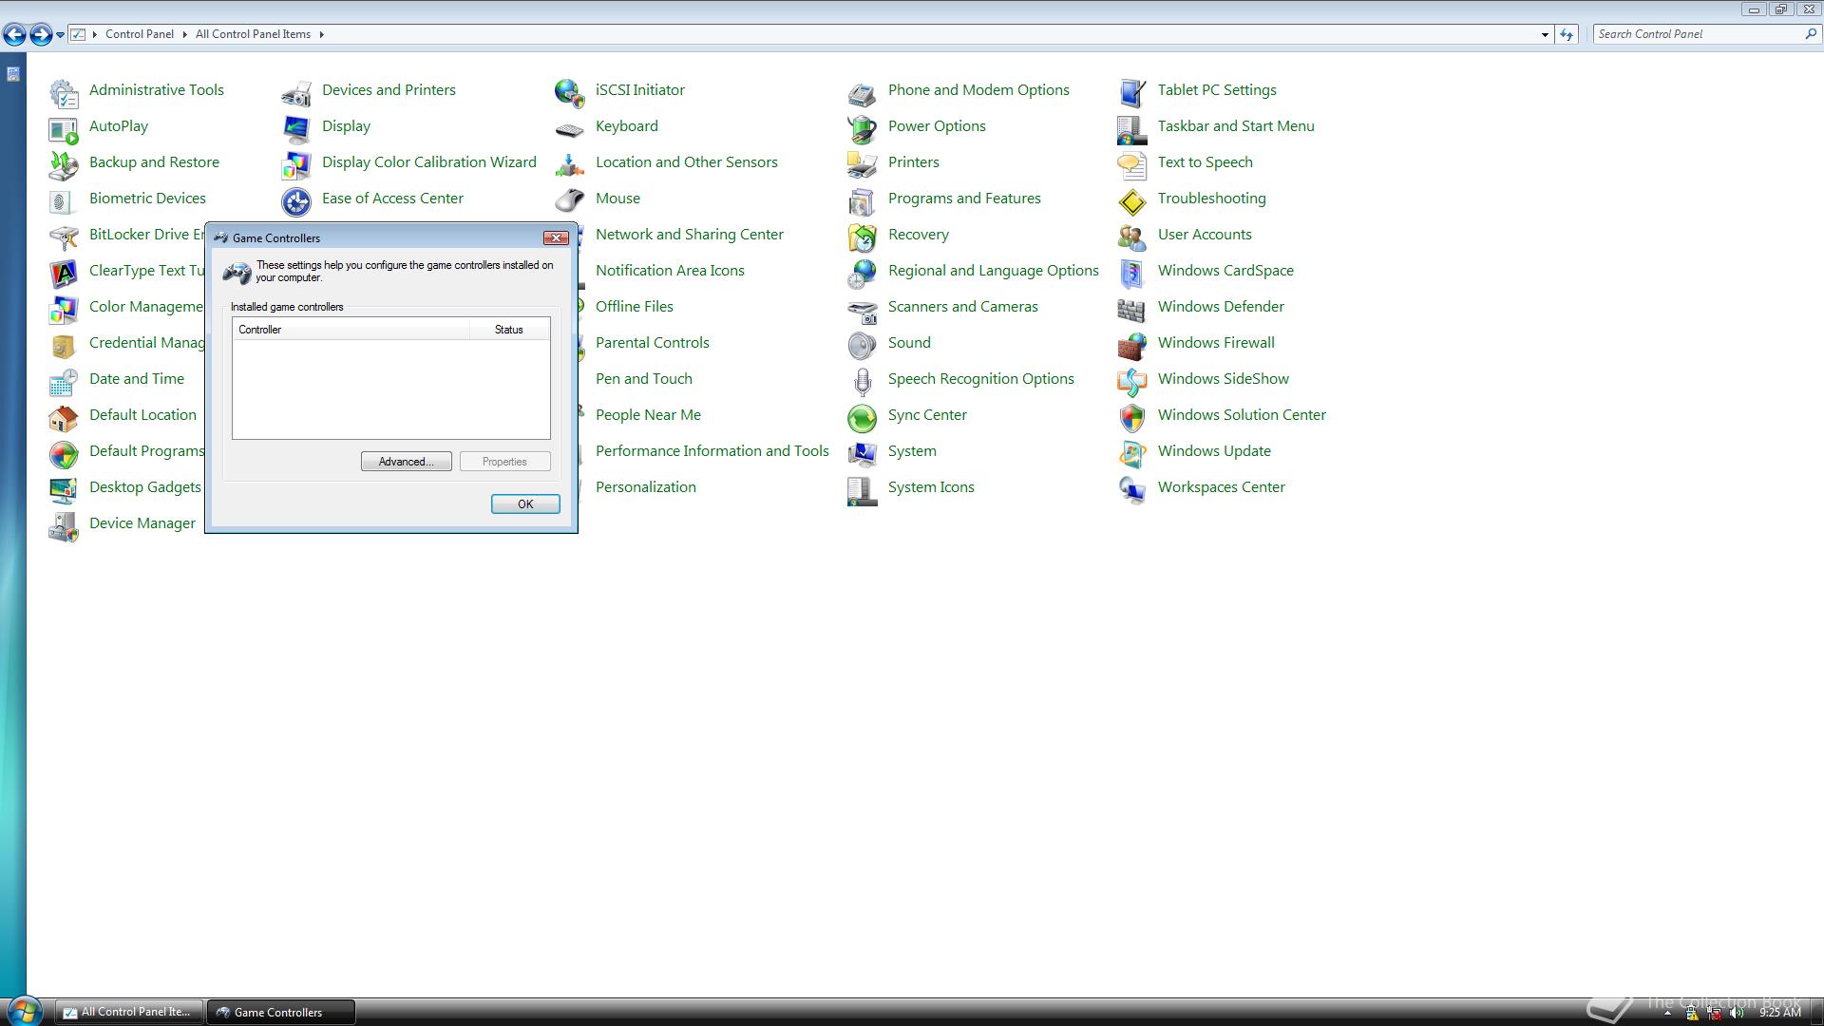Open the Date and Time icon
This screenshot has height=1026, width=1824.
64,381
